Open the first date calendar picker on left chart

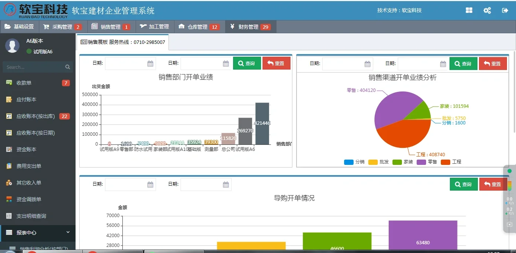click(151, 63)
